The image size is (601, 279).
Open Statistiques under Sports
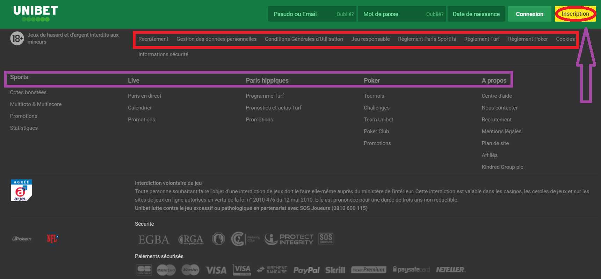(x=24, y=128)
